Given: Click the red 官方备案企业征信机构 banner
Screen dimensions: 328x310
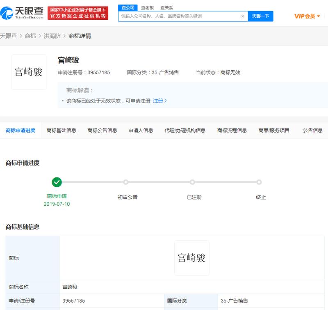Looking at the screenshot, I should point(78,13).
